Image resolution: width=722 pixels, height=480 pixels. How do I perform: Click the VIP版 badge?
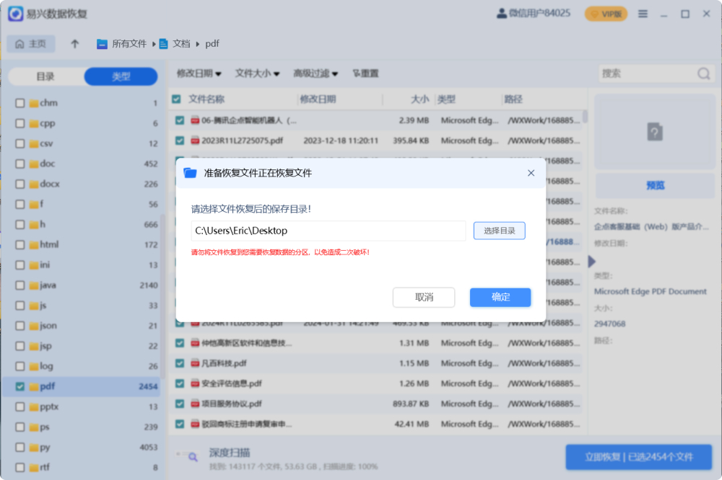click(606, 13)
